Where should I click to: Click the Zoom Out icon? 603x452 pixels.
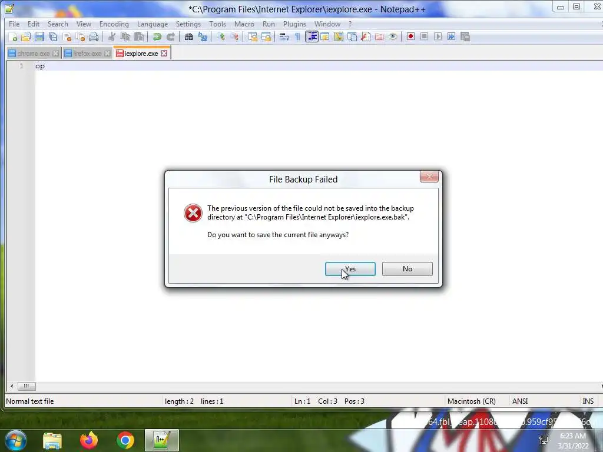(x=234, y=37)
